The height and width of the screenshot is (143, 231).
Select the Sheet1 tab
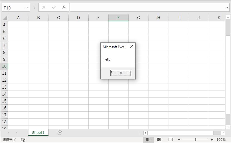coord(38,133)
